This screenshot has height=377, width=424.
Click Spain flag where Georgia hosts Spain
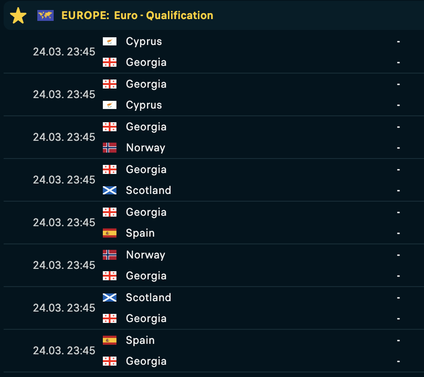pyautogui.click(x=110, y=233)
